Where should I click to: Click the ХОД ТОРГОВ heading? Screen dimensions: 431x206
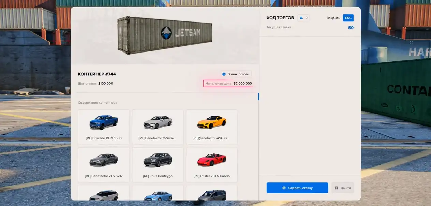pos(280,18)
